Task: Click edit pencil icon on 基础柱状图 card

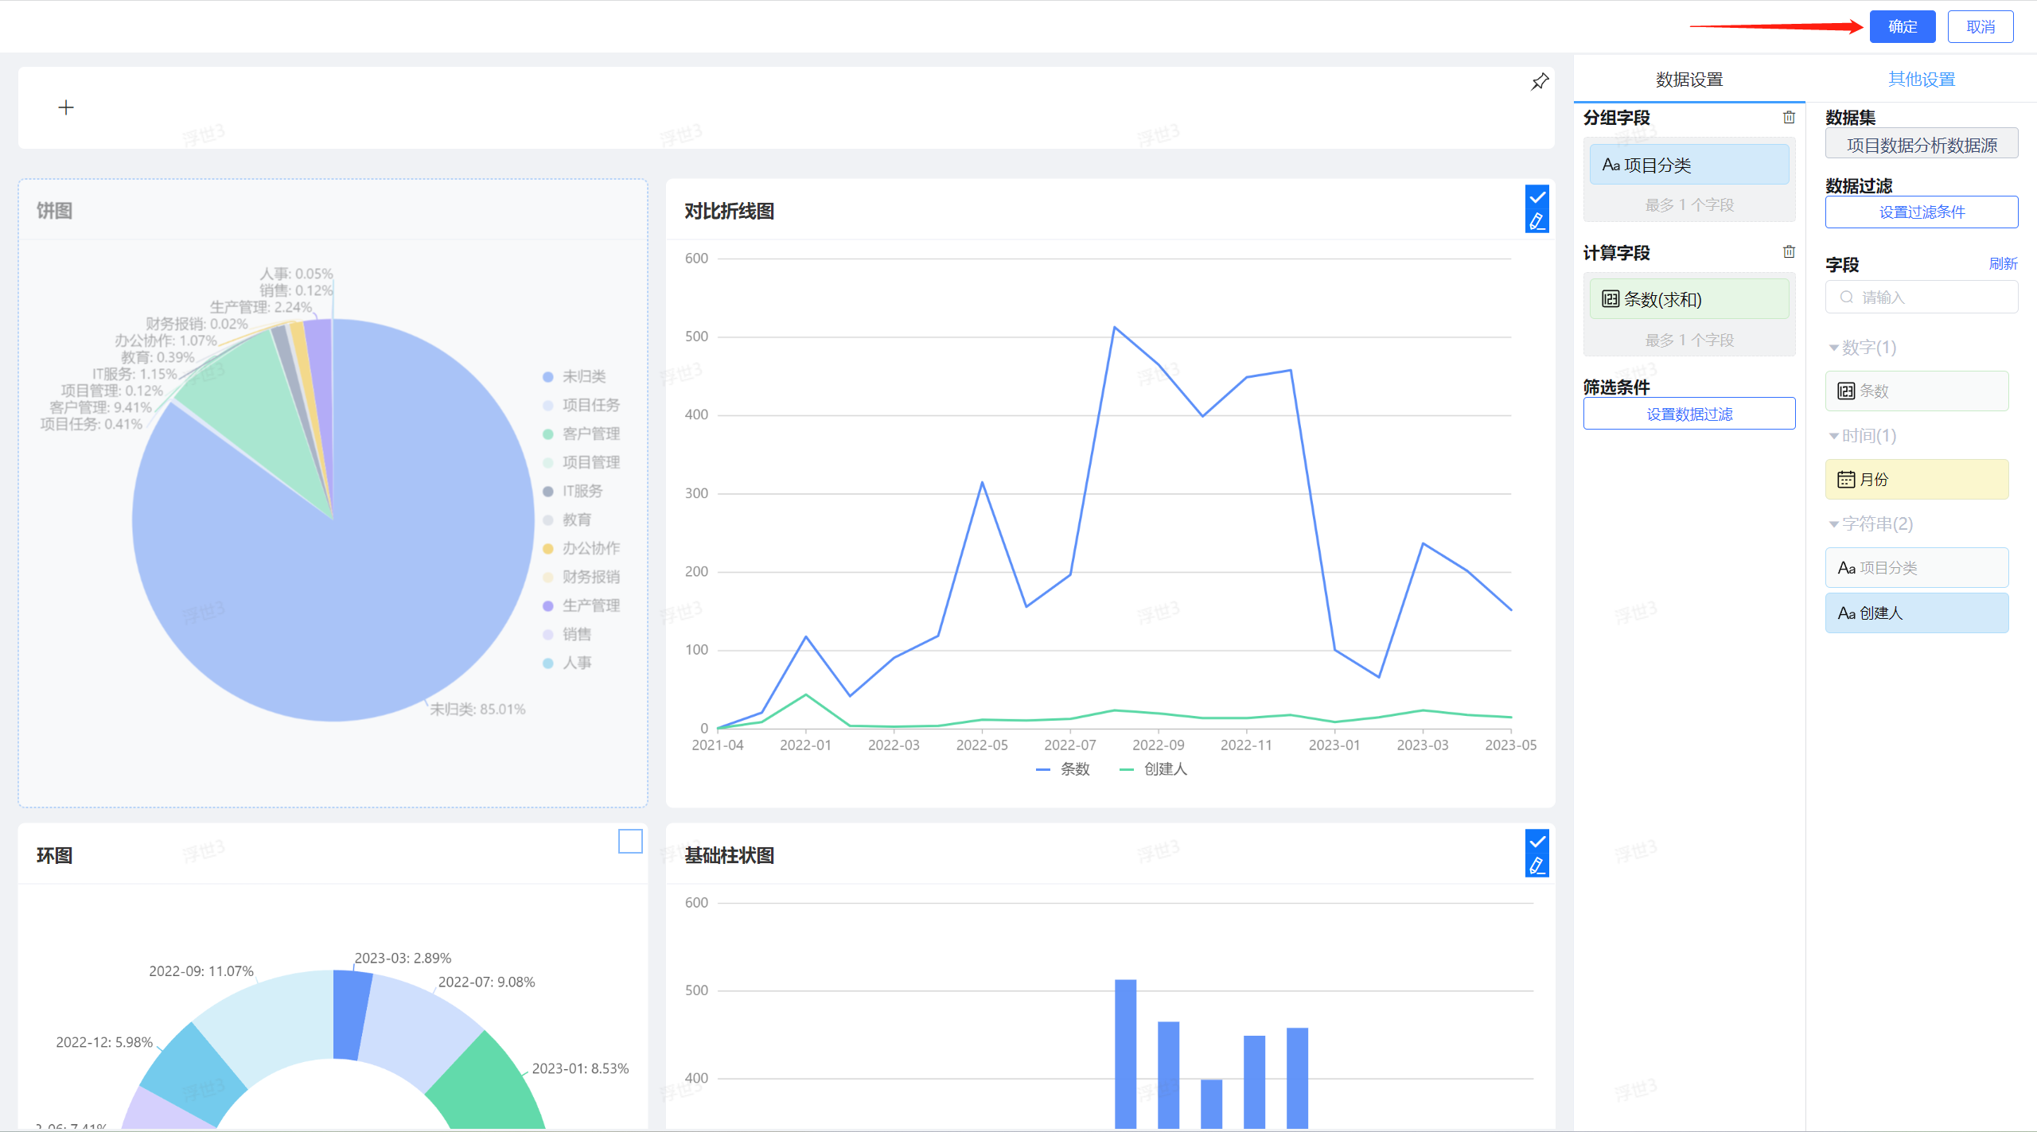Action: (1537, 866)
